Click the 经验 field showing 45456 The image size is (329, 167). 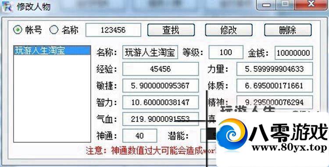pos(161,69)
